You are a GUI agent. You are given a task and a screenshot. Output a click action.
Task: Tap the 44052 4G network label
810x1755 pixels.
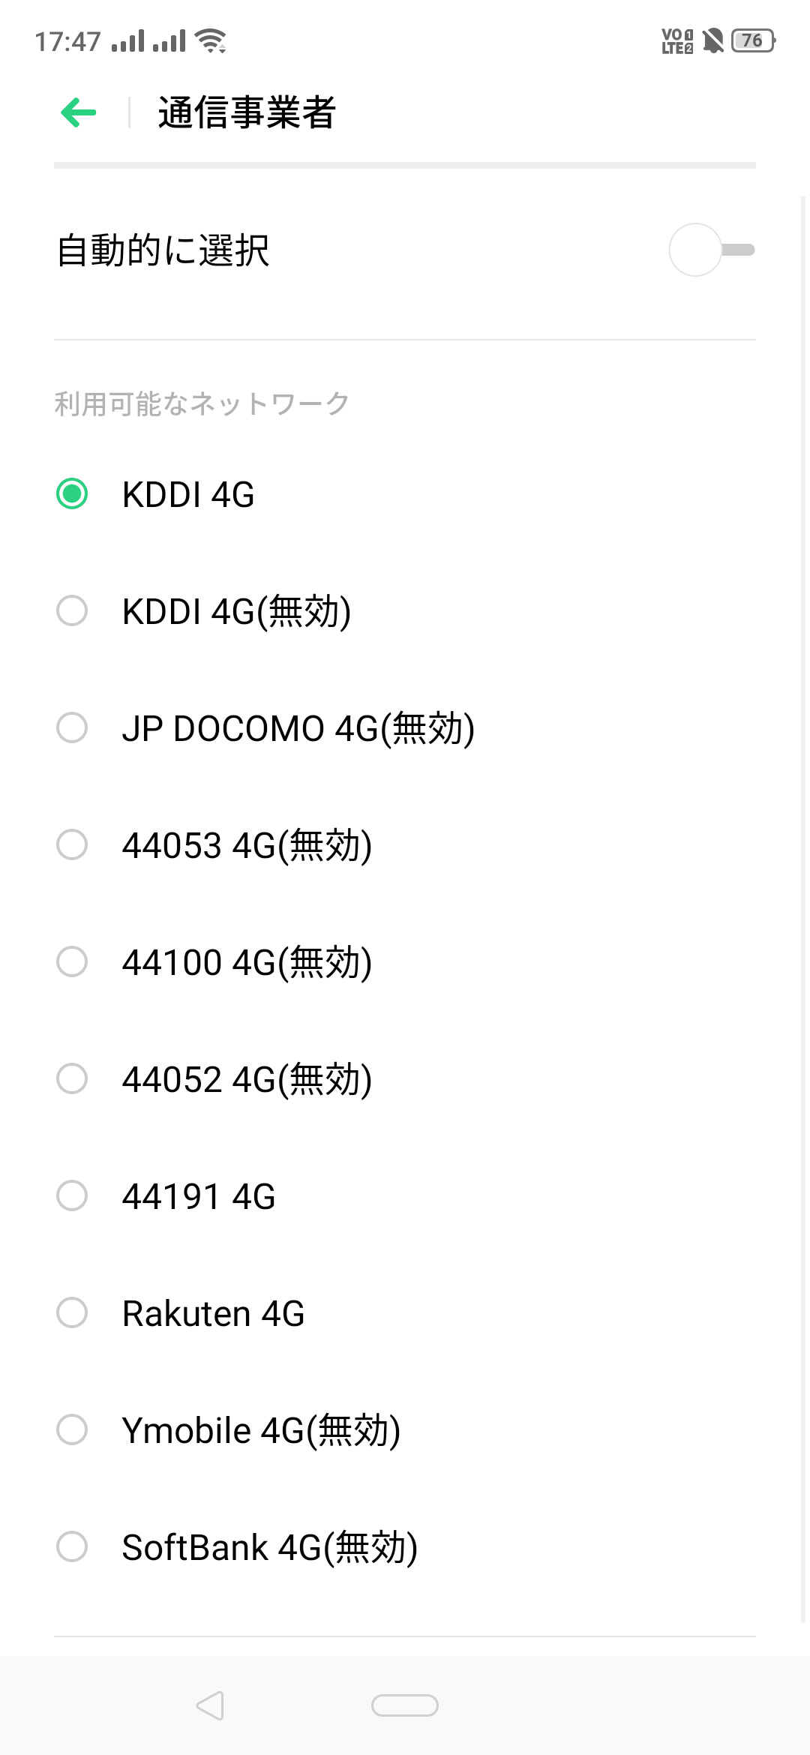247,1079
